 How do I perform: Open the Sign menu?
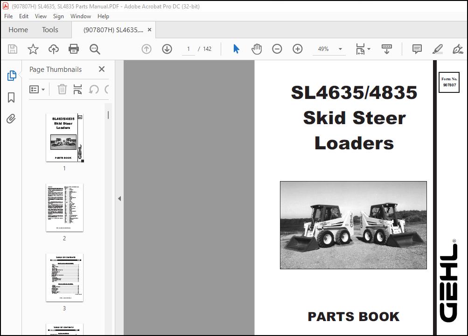[58, 16]
